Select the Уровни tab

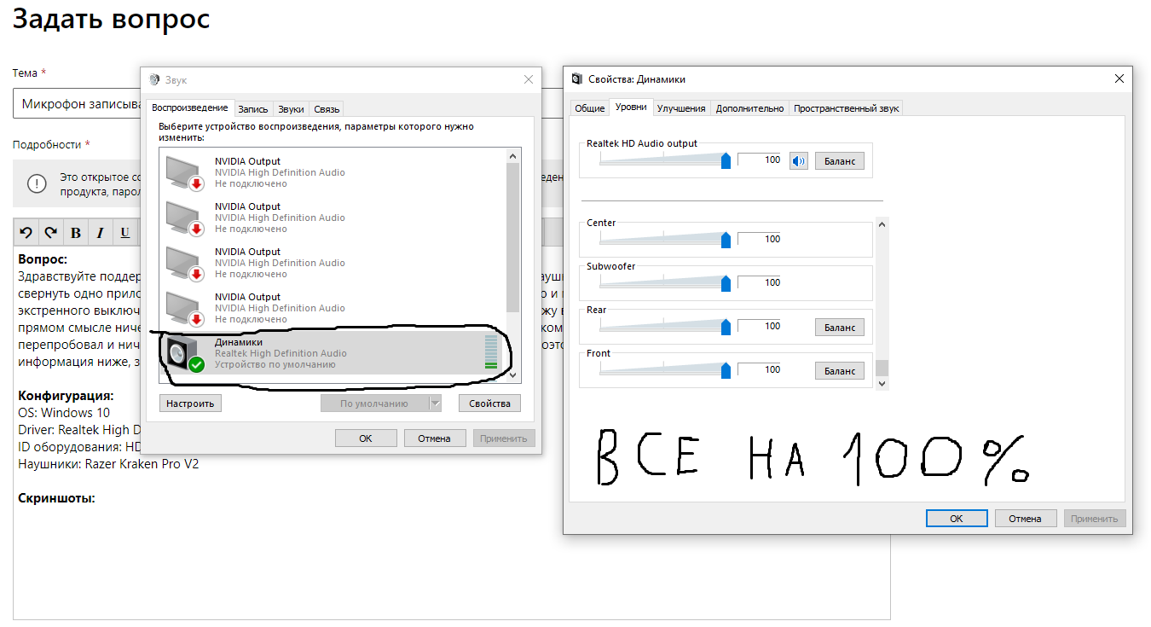tap(631, 107)
